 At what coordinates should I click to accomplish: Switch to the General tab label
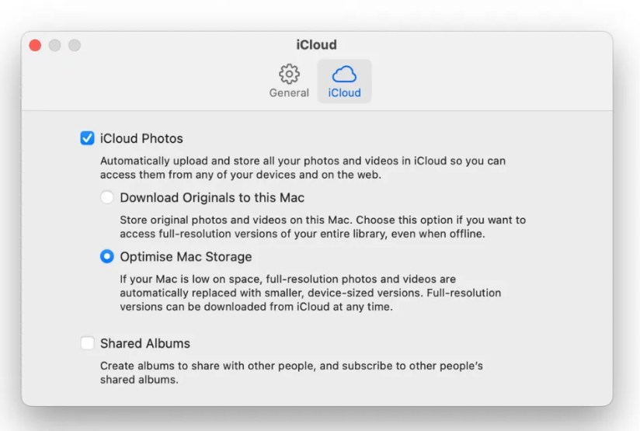(x=289, y=93)
